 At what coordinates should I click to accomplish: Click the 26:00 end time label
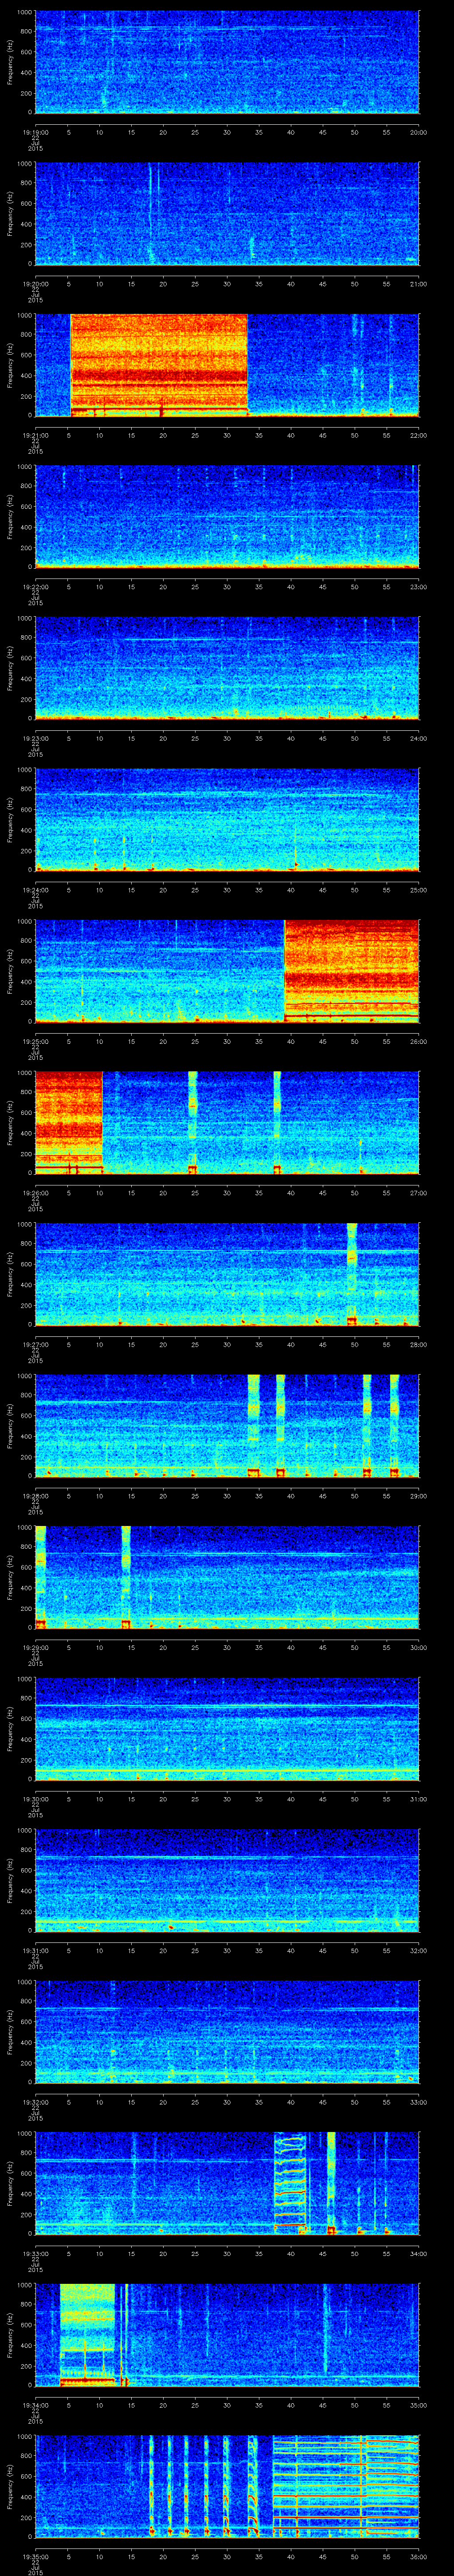(418, 1041)
